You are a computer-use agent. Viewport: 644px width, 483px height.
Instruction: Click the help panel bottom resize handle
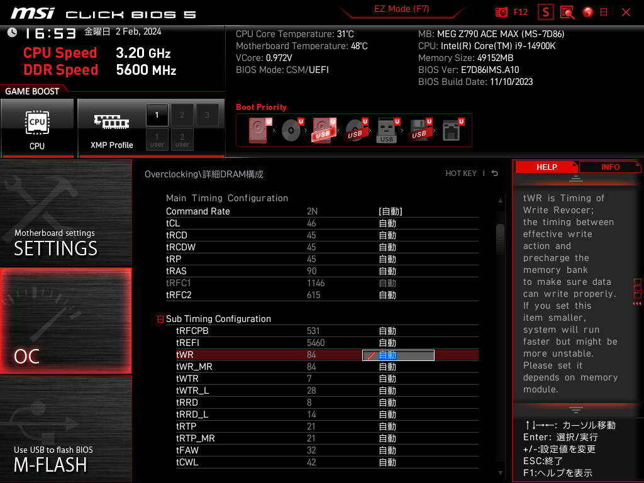[x=576, y=409]
